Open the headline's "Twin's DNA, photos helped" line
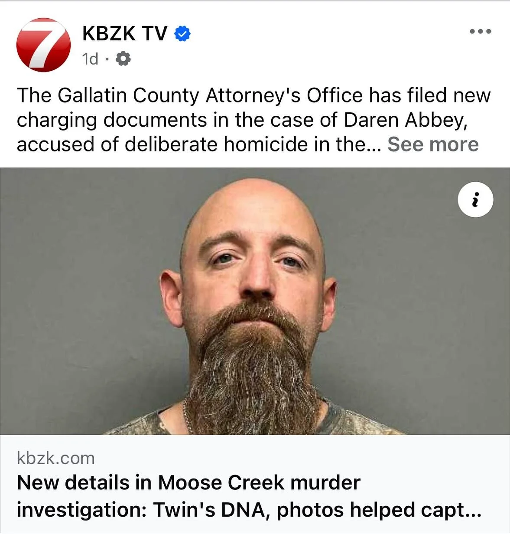Image resolution: width=510 pixels, height=534 pixels. tap(249, 510)
